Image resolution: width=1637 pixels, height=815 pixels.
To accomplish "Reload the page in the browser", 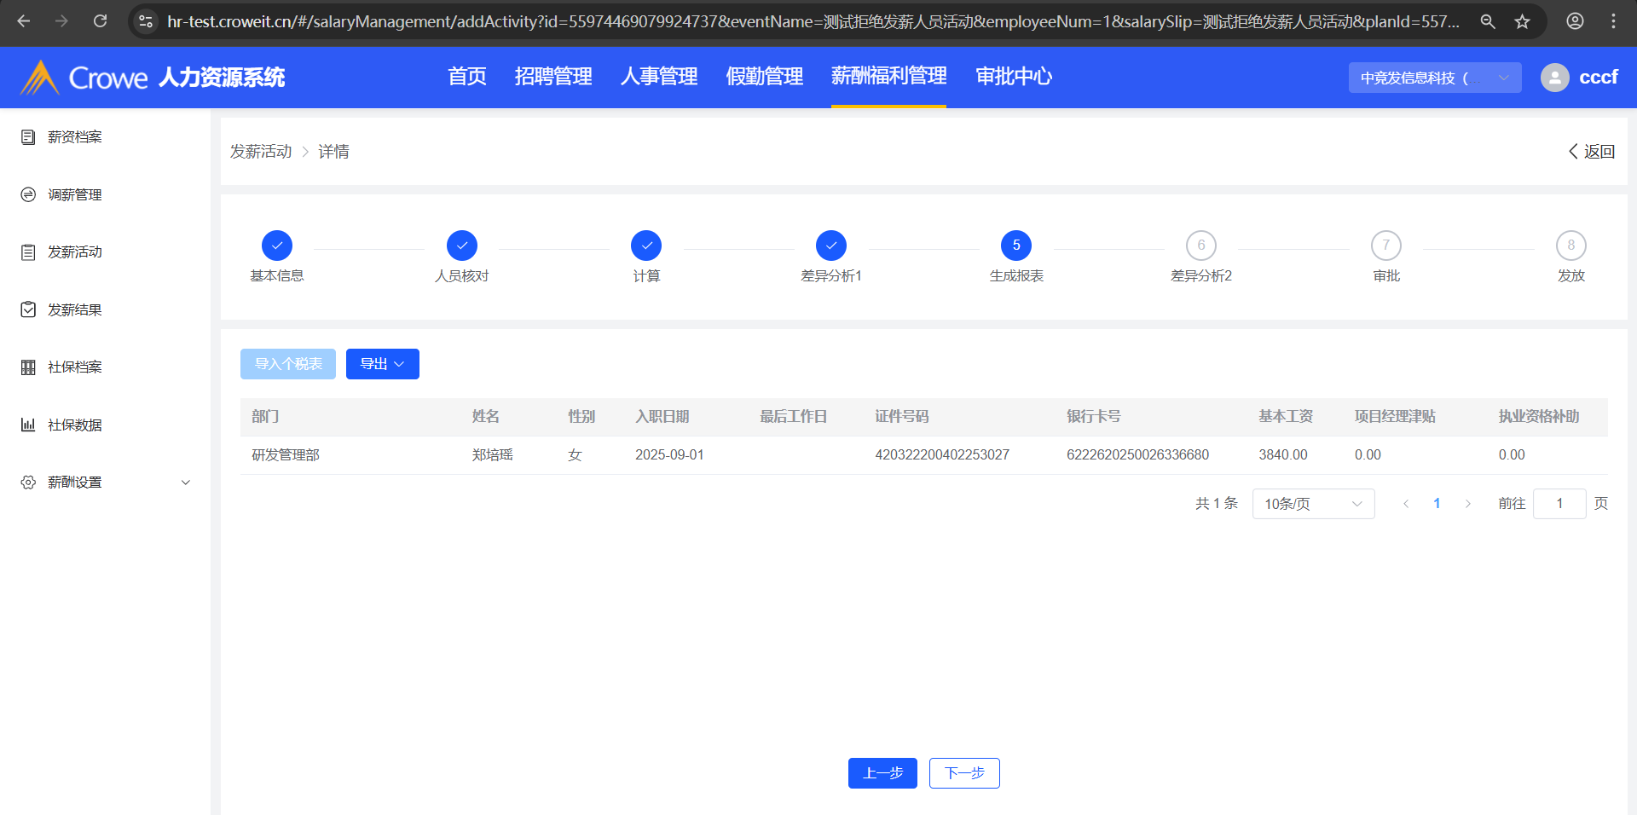I will point(100,21).
